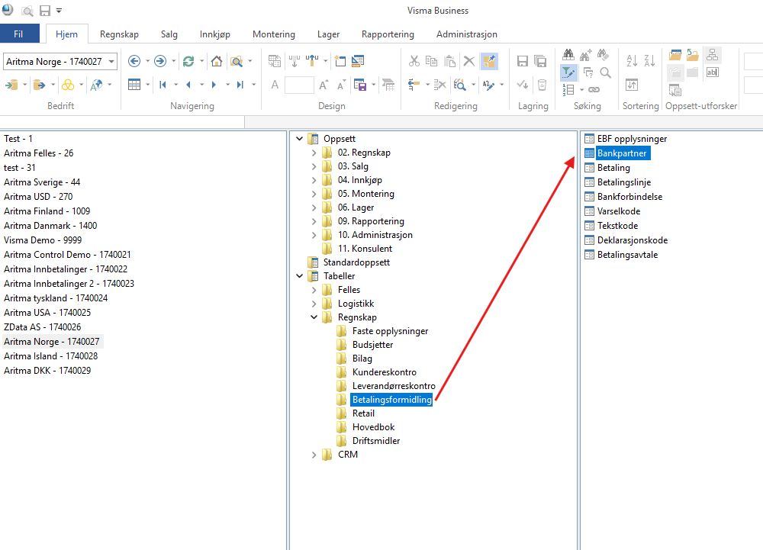The height and width of the screenshot is (550, 763).
Task: Click the Save floppy disk icon
Action: pyautogui.click(x=523, y=61)
